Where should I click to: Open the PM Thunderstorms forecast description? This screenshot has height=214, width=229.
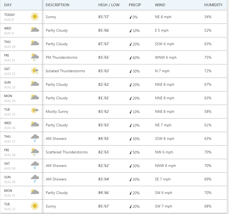[61, 57]
